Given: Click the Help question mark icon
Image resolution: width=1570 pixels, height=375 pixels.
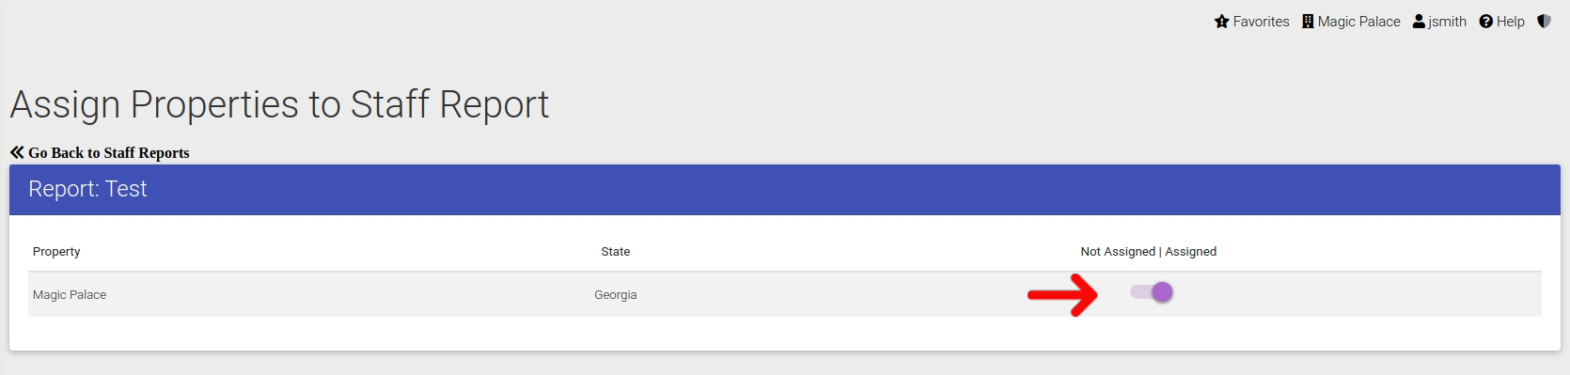Looking at the screenshot, I should [1485, 22].
